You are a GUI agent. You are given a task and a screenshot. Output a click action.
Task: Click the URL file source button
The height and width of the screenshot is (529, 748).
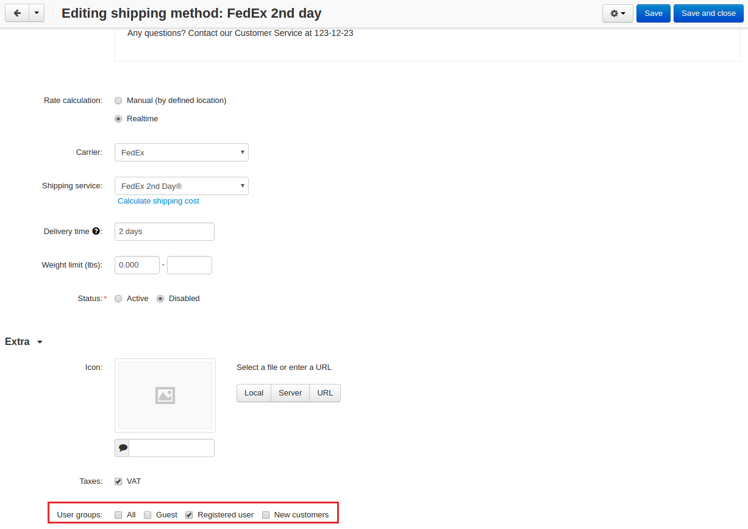pyautogui.click(x=325, y=393)
